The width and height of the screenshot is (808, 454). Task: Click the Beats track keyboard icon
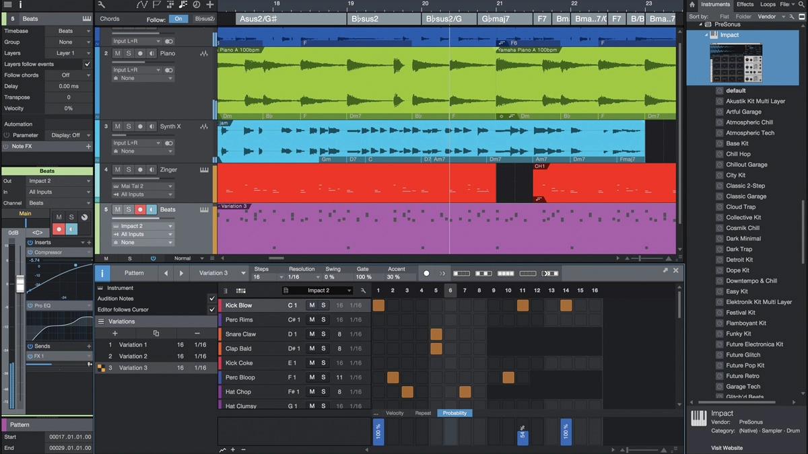(204, 209)
